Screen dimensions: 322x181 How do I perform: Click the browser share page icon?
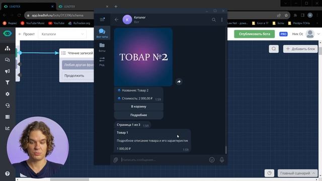[x=279, y=16]
